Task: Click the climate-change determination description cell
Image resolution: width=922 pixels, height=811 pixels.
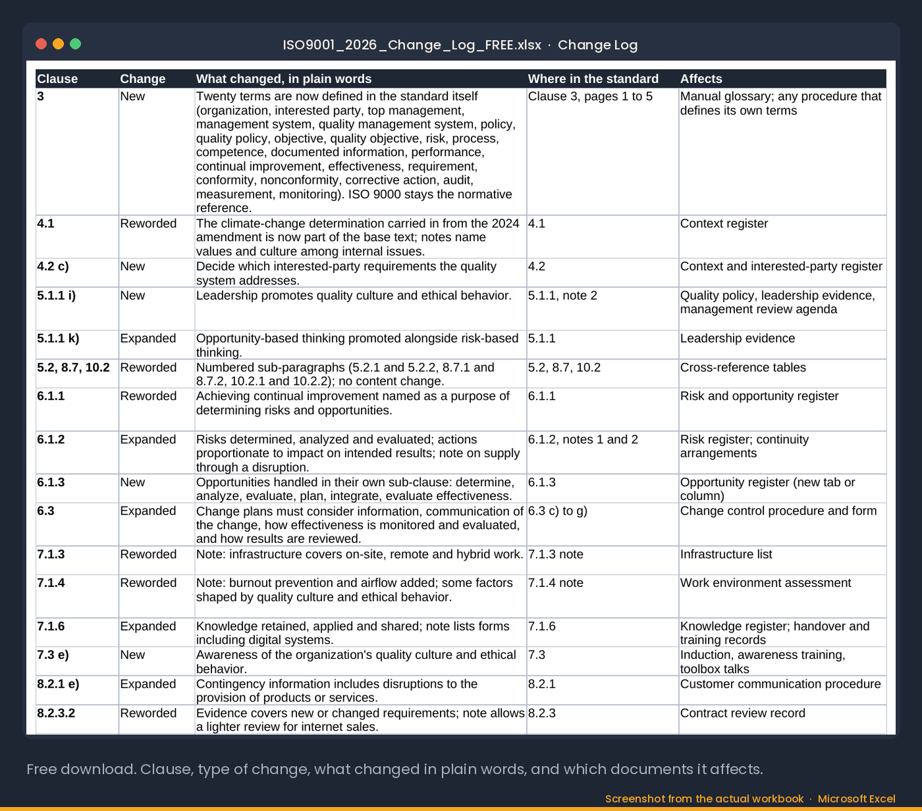Action: click(x=360, y=237)
